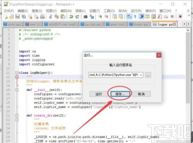Viewport: 193px width, 143px height.
Task: Open the 宏(M) menu
Action: coord(123,11)
